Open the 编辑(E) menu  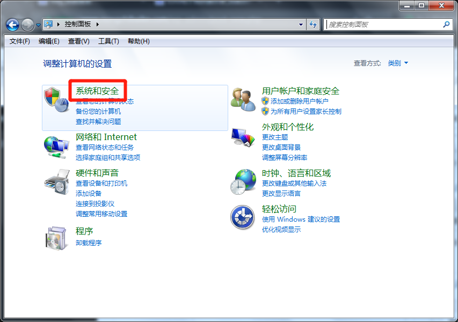pos(49,41)
